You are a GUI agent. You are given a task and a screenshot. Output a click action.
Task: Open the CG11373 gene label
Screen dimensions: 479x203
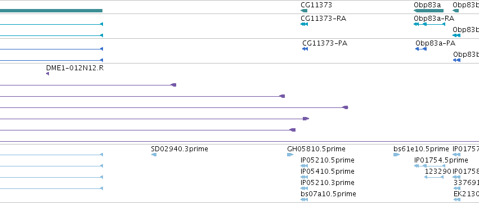point(316,5)
